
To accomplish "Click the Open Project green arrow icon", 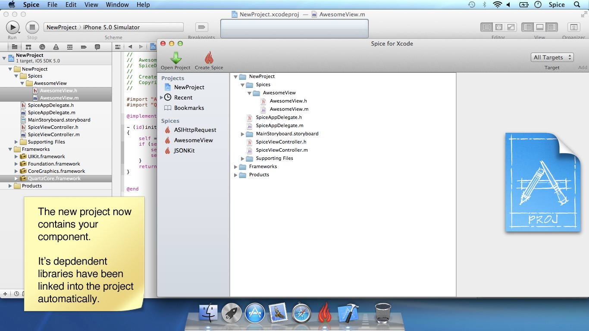I will tap(176, 58).
